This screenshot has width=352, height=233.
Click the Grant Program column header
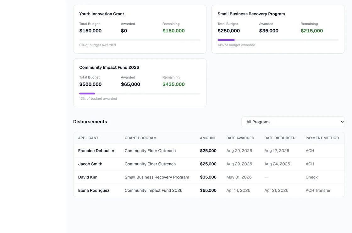[x=140, y=138]
